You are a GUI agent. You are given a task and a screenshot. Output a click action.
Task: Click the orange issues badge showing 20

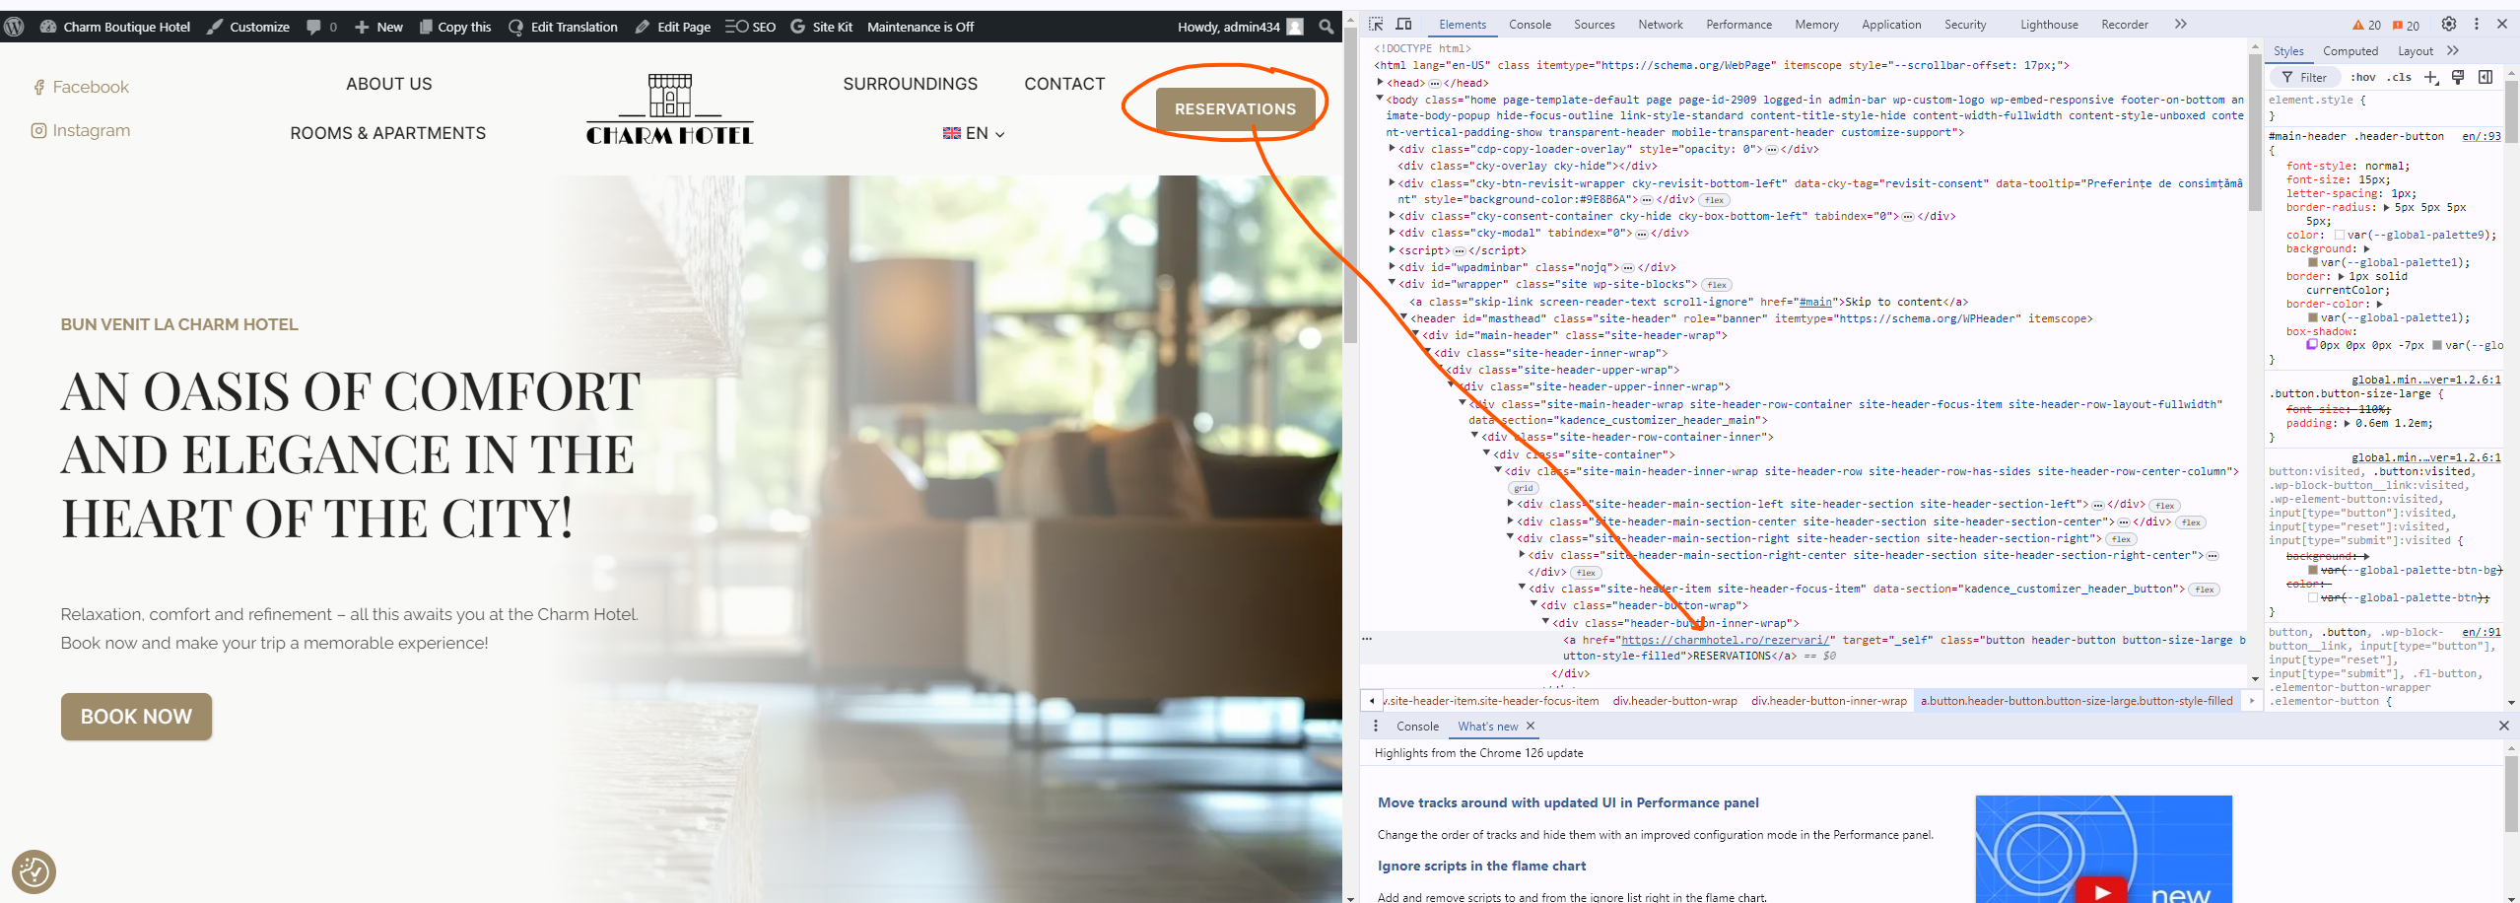pyautogui.click(x=2406, y=26)
